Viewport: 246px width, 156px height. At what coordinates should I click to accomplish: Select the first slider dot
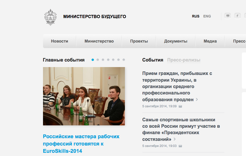point(93,60)
